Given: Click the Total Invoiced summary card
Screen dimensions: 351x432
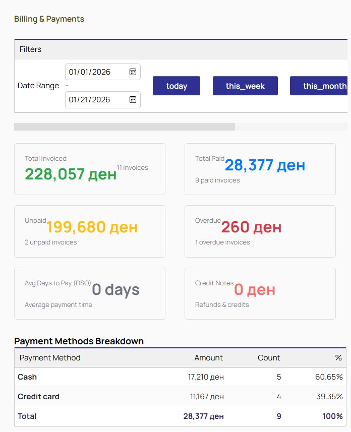Looking at the screenshot, I should 90,169.
